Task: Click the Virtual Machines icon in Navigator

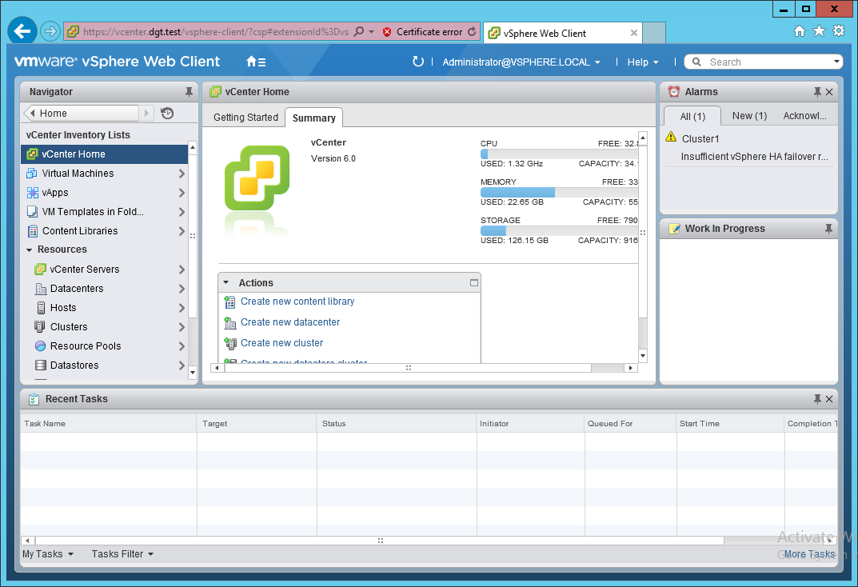Action: pos(32,174)
